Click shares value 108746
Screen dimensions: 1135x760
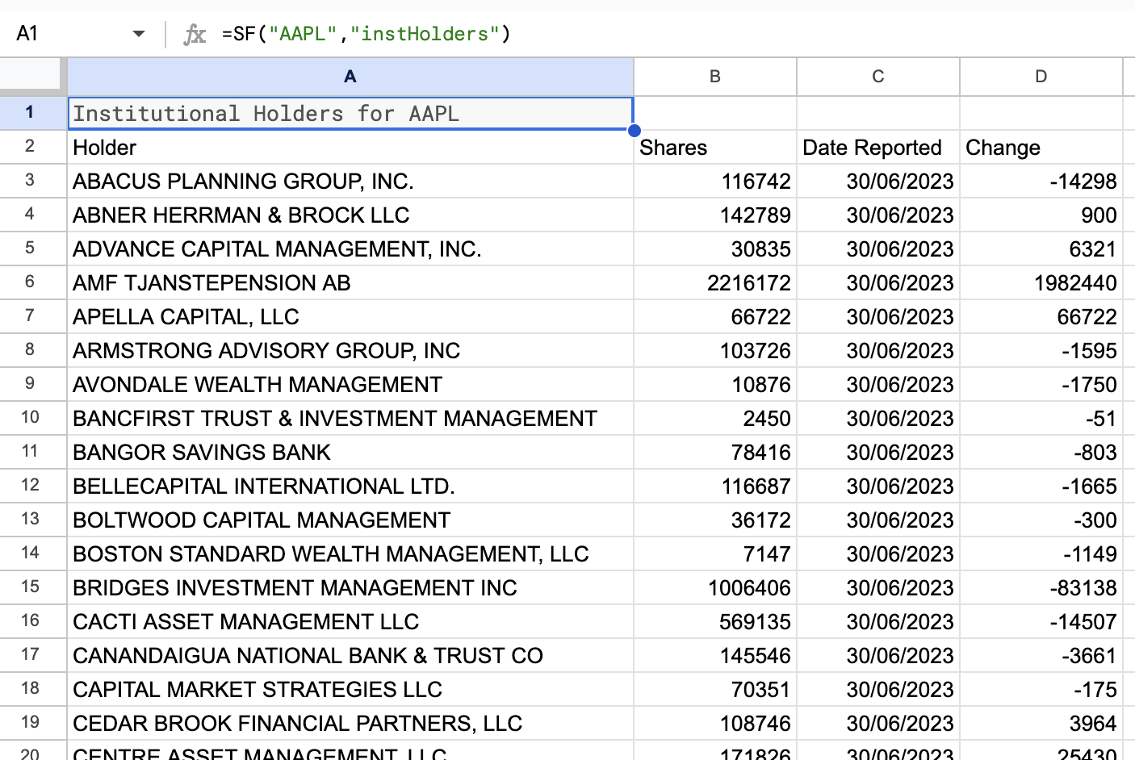(x=715, y=724)
